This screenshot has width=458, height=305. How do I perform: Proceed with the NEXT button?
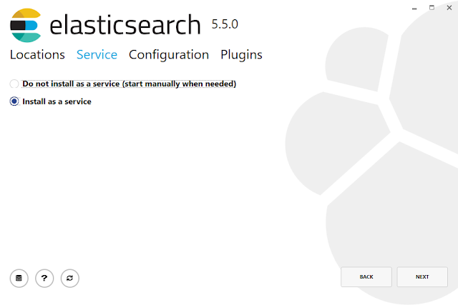click(422, 276)
